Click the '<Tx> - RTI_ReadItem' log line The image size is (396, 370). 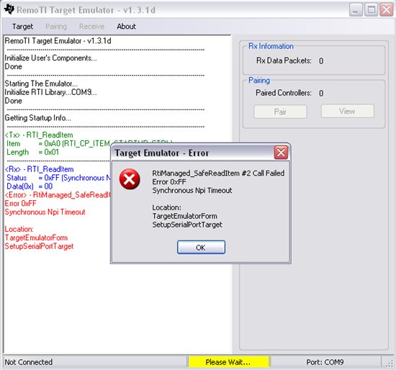[39, 135]
